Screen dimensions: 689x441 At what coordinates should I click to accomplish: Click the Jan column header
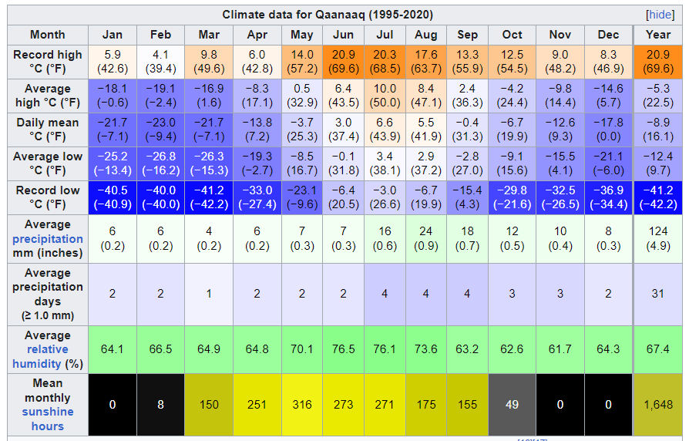[112, 35]
